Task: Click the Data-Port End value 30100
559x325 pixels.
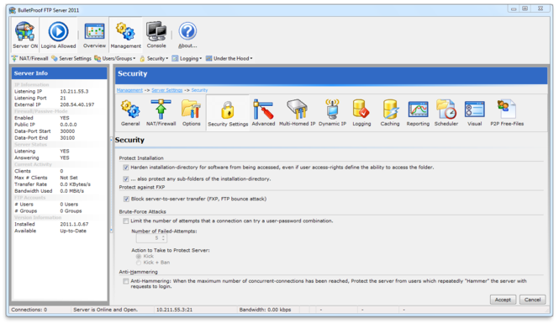Action: point(67,138)
